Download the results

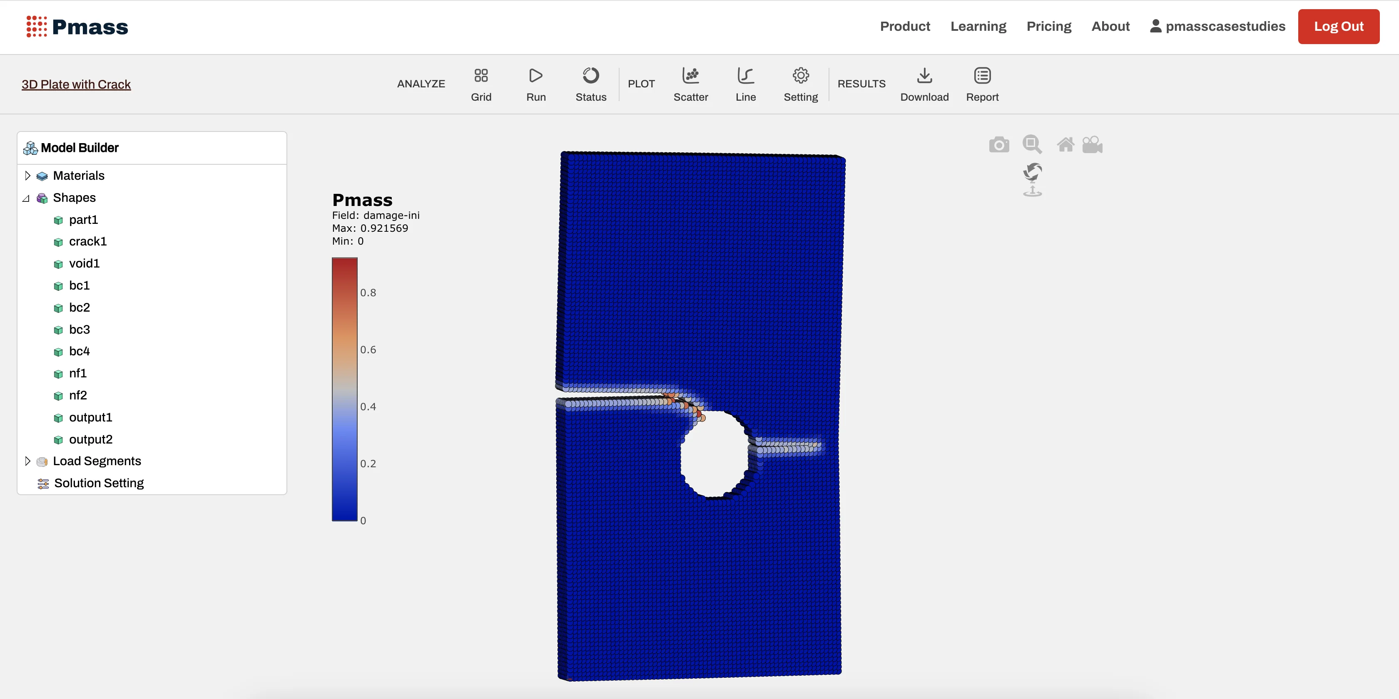point(924,84)
